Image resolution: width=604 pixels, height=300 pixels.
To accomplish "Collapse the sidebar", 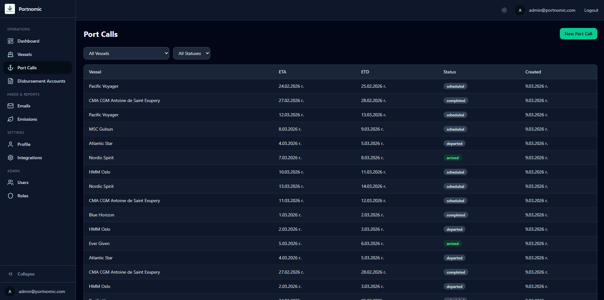I will (x=22, y=274).
